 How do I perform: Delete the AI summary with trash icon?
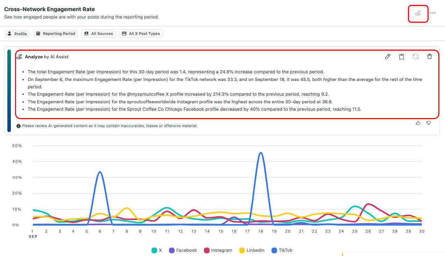430,57
